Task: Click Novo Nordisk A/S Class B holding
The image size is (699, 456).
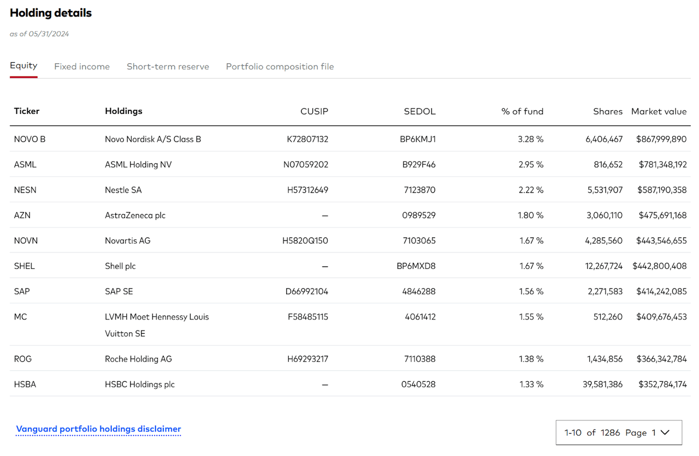Action: 153,139
